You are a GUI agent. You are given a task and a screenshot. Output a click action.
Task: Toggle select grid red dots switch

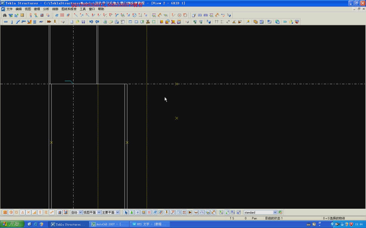tap(149, 212)
